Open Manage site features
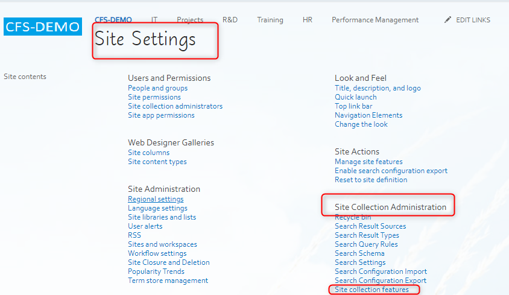 point(368,162)
